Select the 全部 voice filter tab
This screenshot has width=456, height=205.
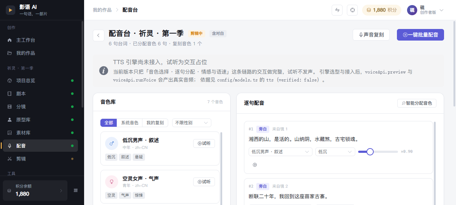pyautogui.click(x=109, y=123)
